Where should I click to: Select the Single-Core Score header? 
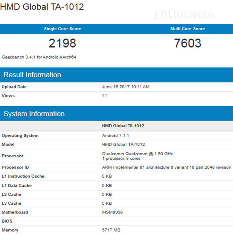[63, 29]
